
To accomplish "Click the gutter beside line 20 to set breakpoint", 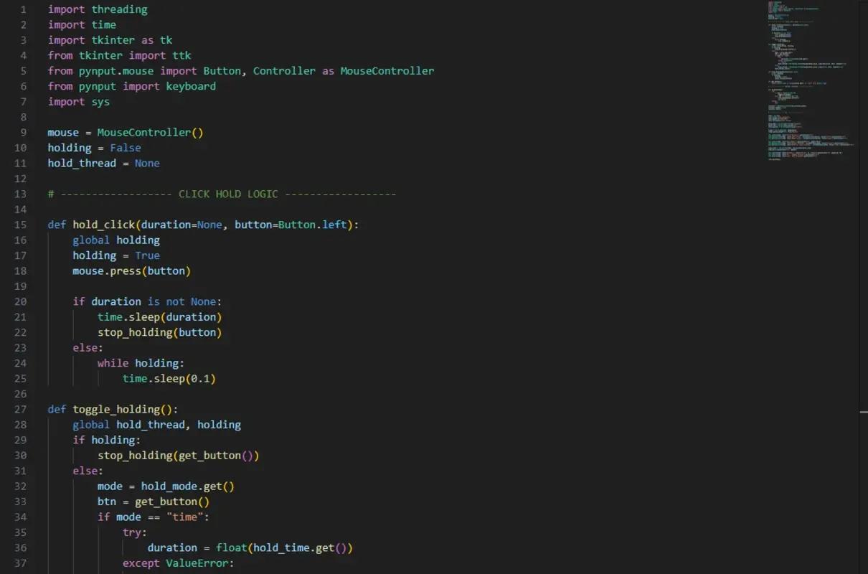I will click(x=36, y=301).
